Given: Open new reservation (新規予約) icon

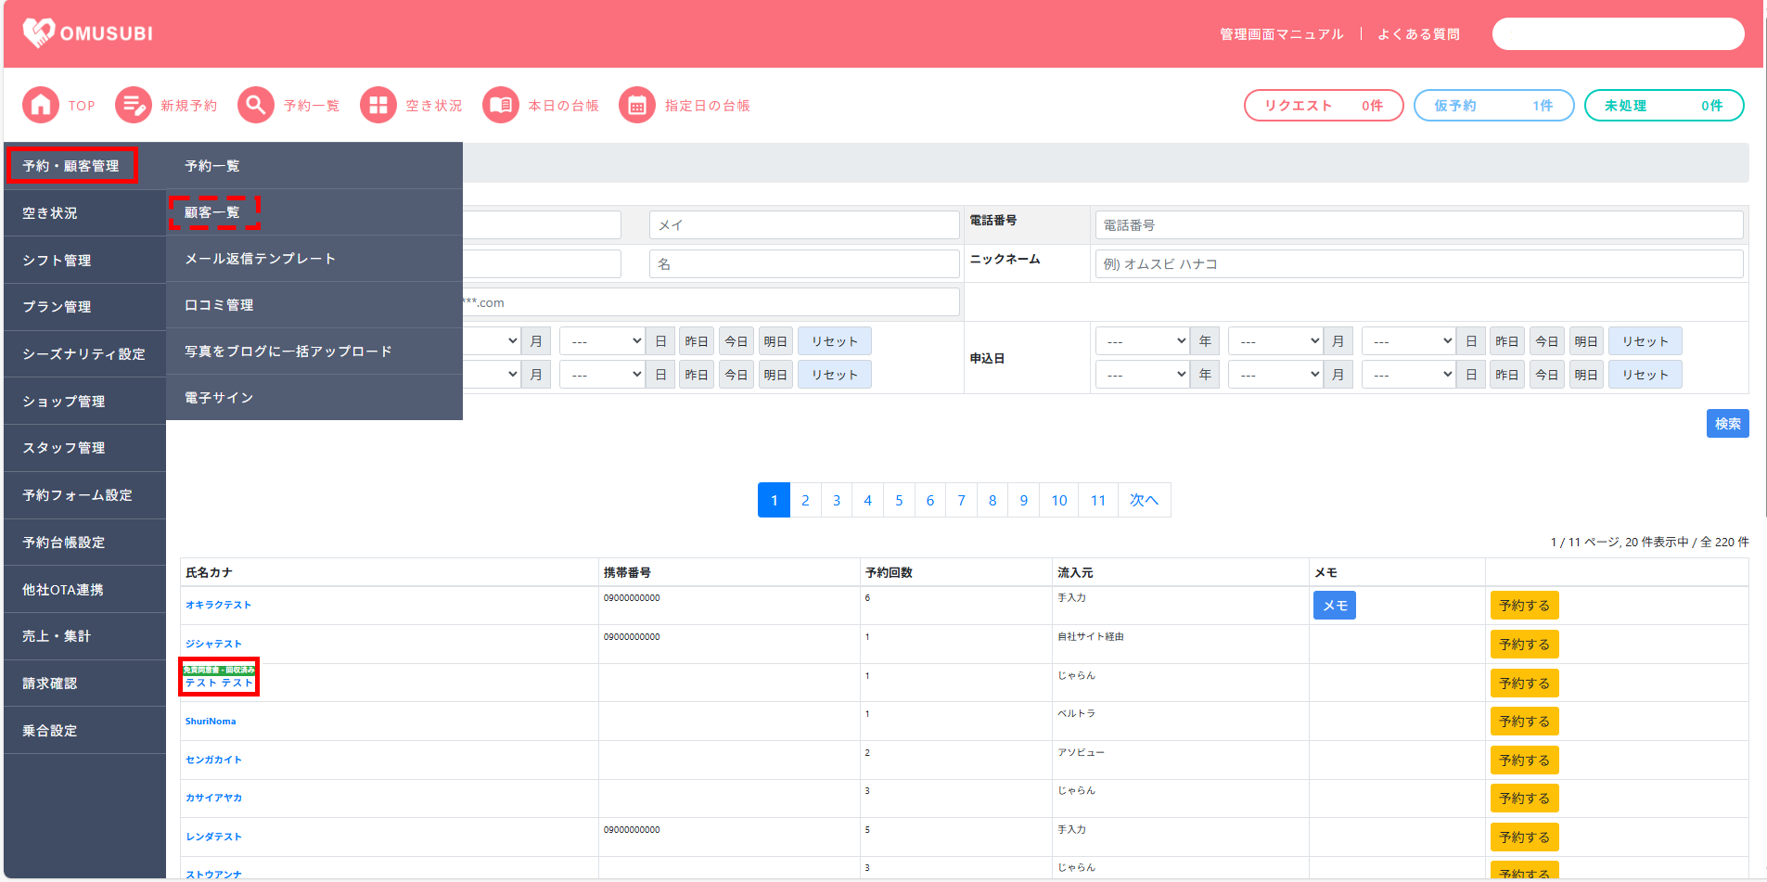Looking at the screenshot, I should tap(134, 106).
